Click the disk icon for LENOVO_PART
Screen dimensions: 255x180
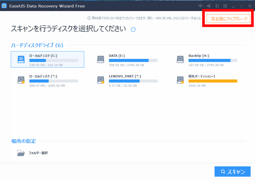pos(101,80)
